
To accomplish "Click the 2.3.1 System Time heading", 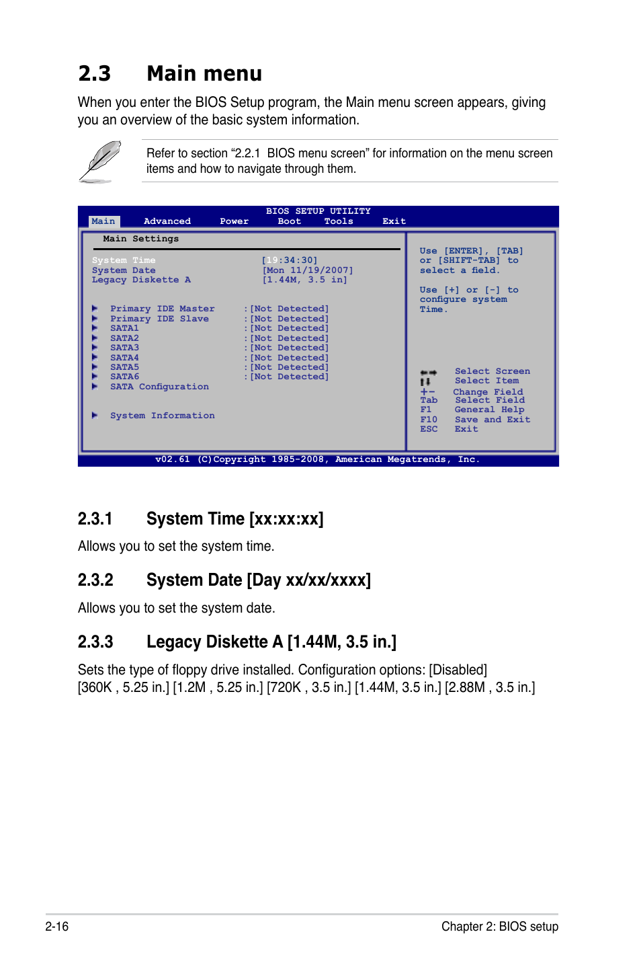I will tap(201, 519).
